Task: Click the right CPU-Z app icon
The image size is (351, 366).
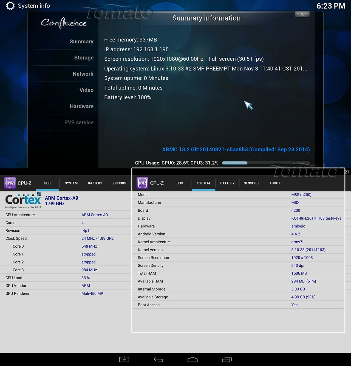Action: 142,183
